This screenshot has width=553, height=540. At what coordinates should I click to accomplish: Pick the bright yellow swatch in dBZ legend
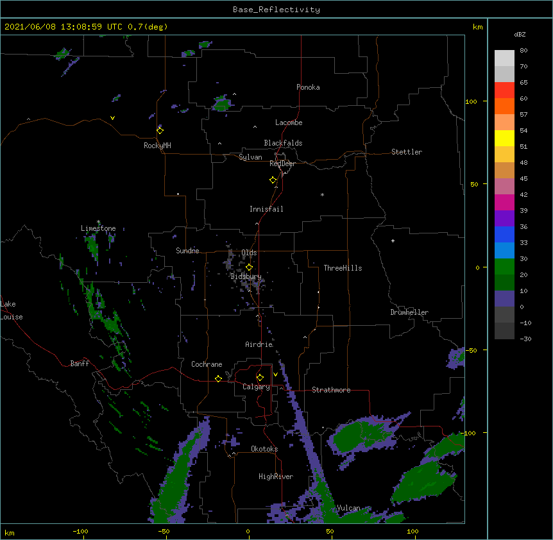[x=504, y=138]
